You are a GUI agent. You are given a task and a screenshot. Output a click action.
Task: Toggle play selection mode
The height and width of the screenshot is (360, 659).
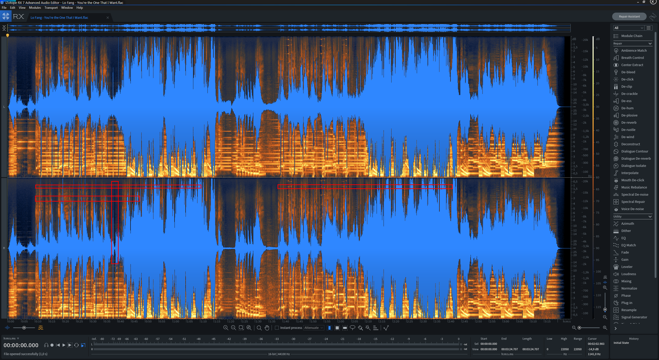pos(70,345)
